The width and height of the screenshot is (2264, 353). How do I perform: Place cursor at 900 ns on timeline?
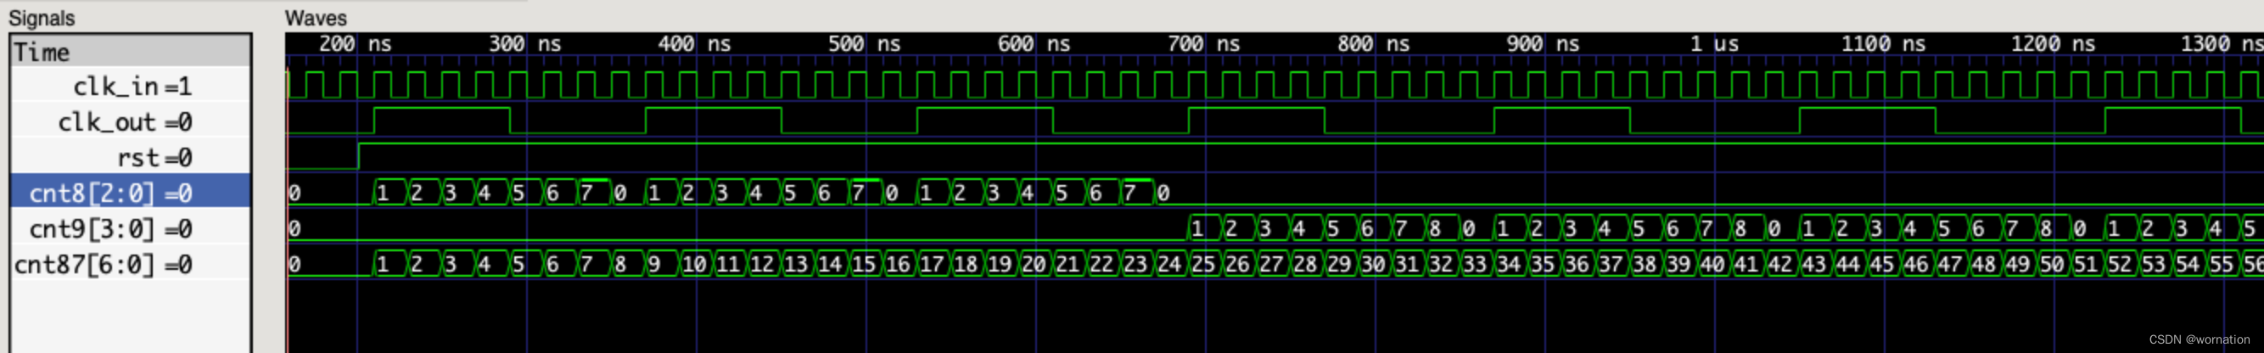coord(1545,44)
